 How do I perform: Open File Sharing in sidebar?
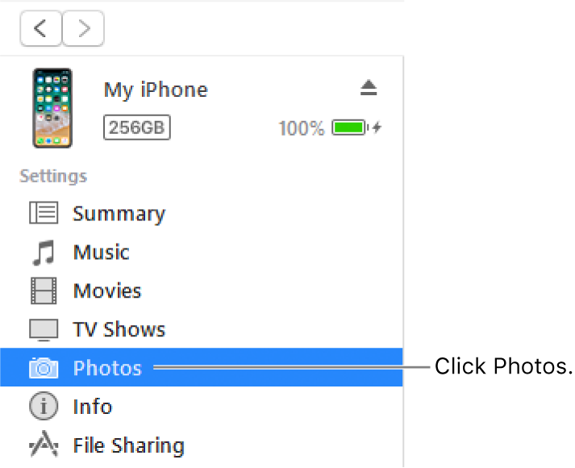[128, 445]
